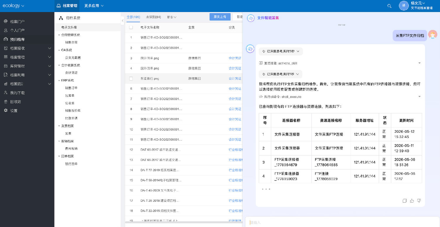
Task: Expand the 档案管理 sidebar menu chevron
Action: click(x=50, y=57)
